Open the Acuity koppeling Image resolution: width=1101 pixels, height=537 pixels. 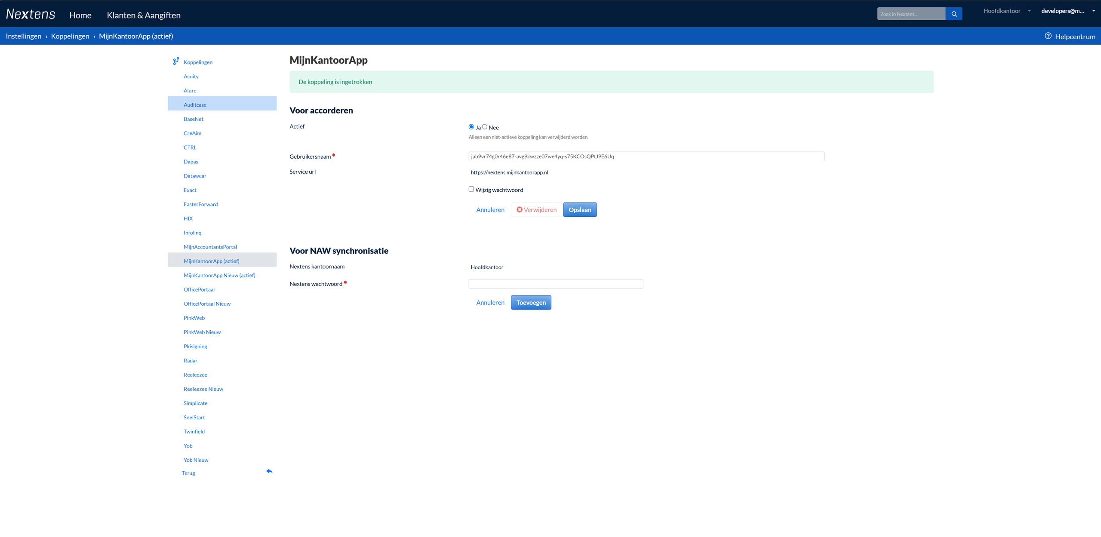[x=191, y=77]
